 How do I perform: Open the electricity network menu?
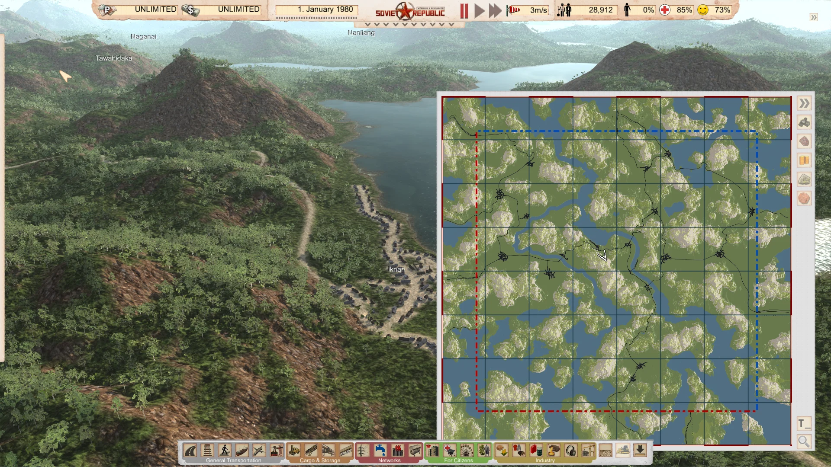[x=363, y=451]
